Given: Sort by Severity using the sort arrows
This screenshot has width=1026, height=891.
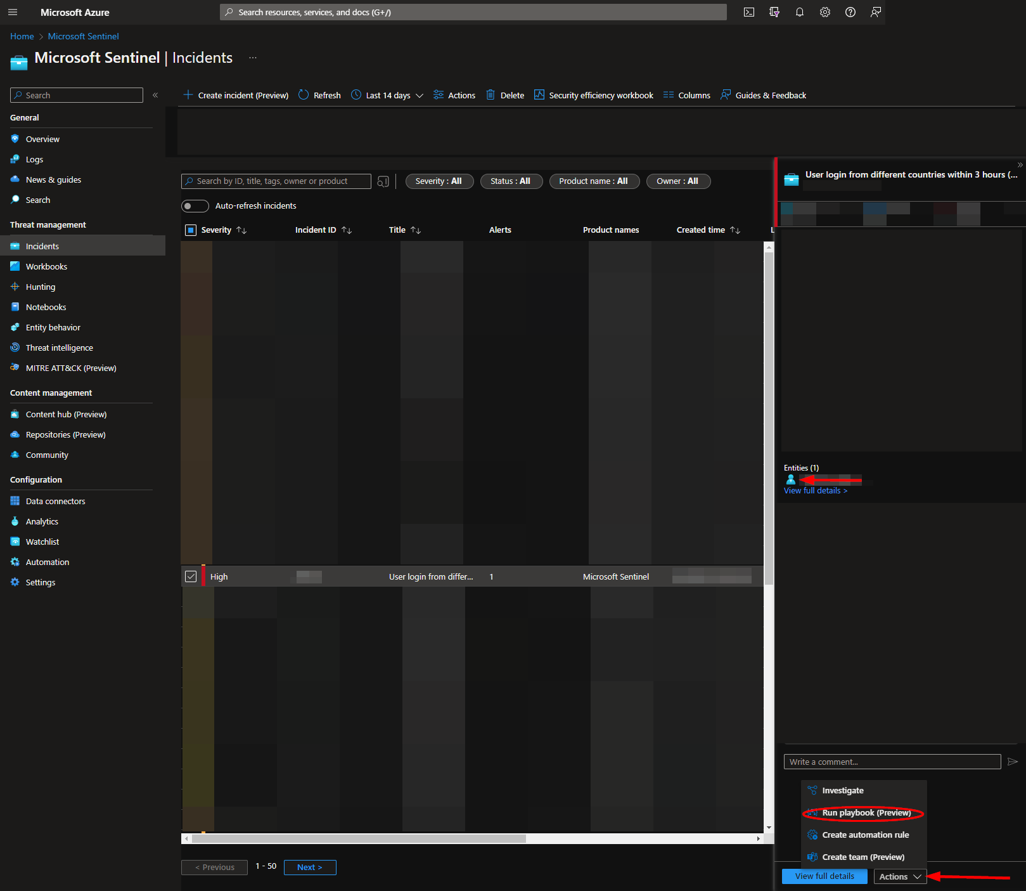Looking at the screenshot, I should coord(241,230).
